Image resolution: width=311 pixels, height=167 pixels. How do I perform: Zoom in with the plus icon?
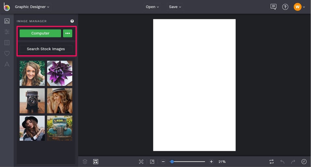[211, 162]
